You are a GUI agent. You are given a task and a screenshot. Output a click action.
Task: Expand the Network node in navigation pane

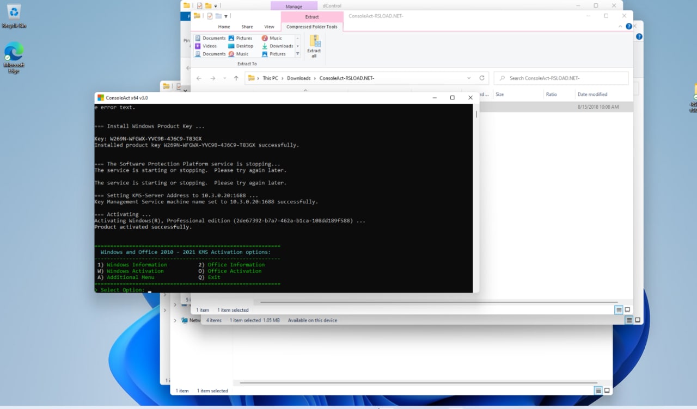point(175,320)
